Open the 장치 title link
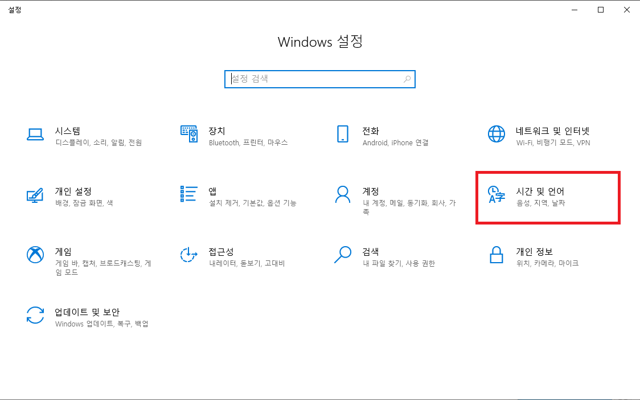 coord(217,131)
